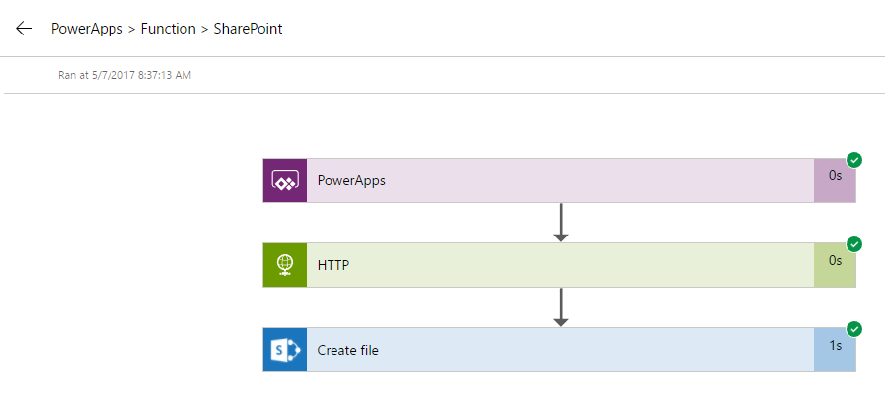Screen dimensions: 885x405
Task: Click the green checkmark on PowerApps step
Action: pyautogui.click(x=854, y=160)
